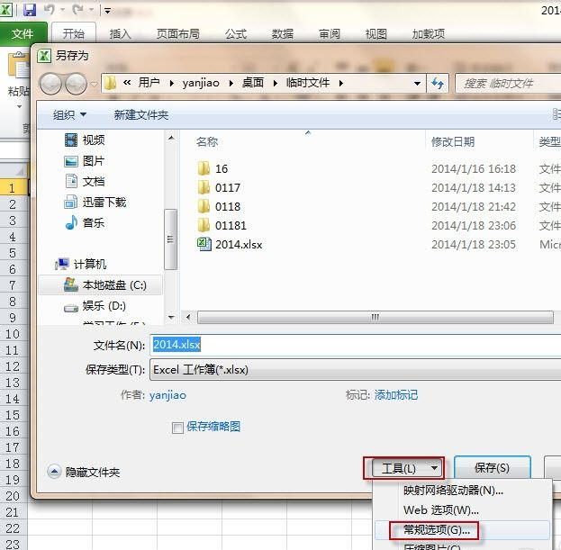Select the 音乐 library icon
The height and width of the screenshot is (550, 561).
(71, 222)
